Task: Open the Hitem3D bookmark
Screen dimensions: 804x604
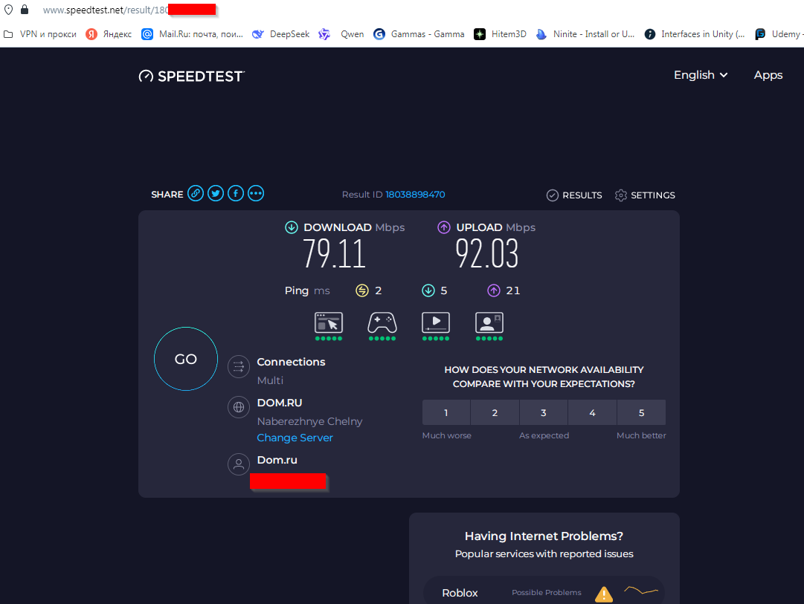Action: pyautogui.click(x=500, y=34)
